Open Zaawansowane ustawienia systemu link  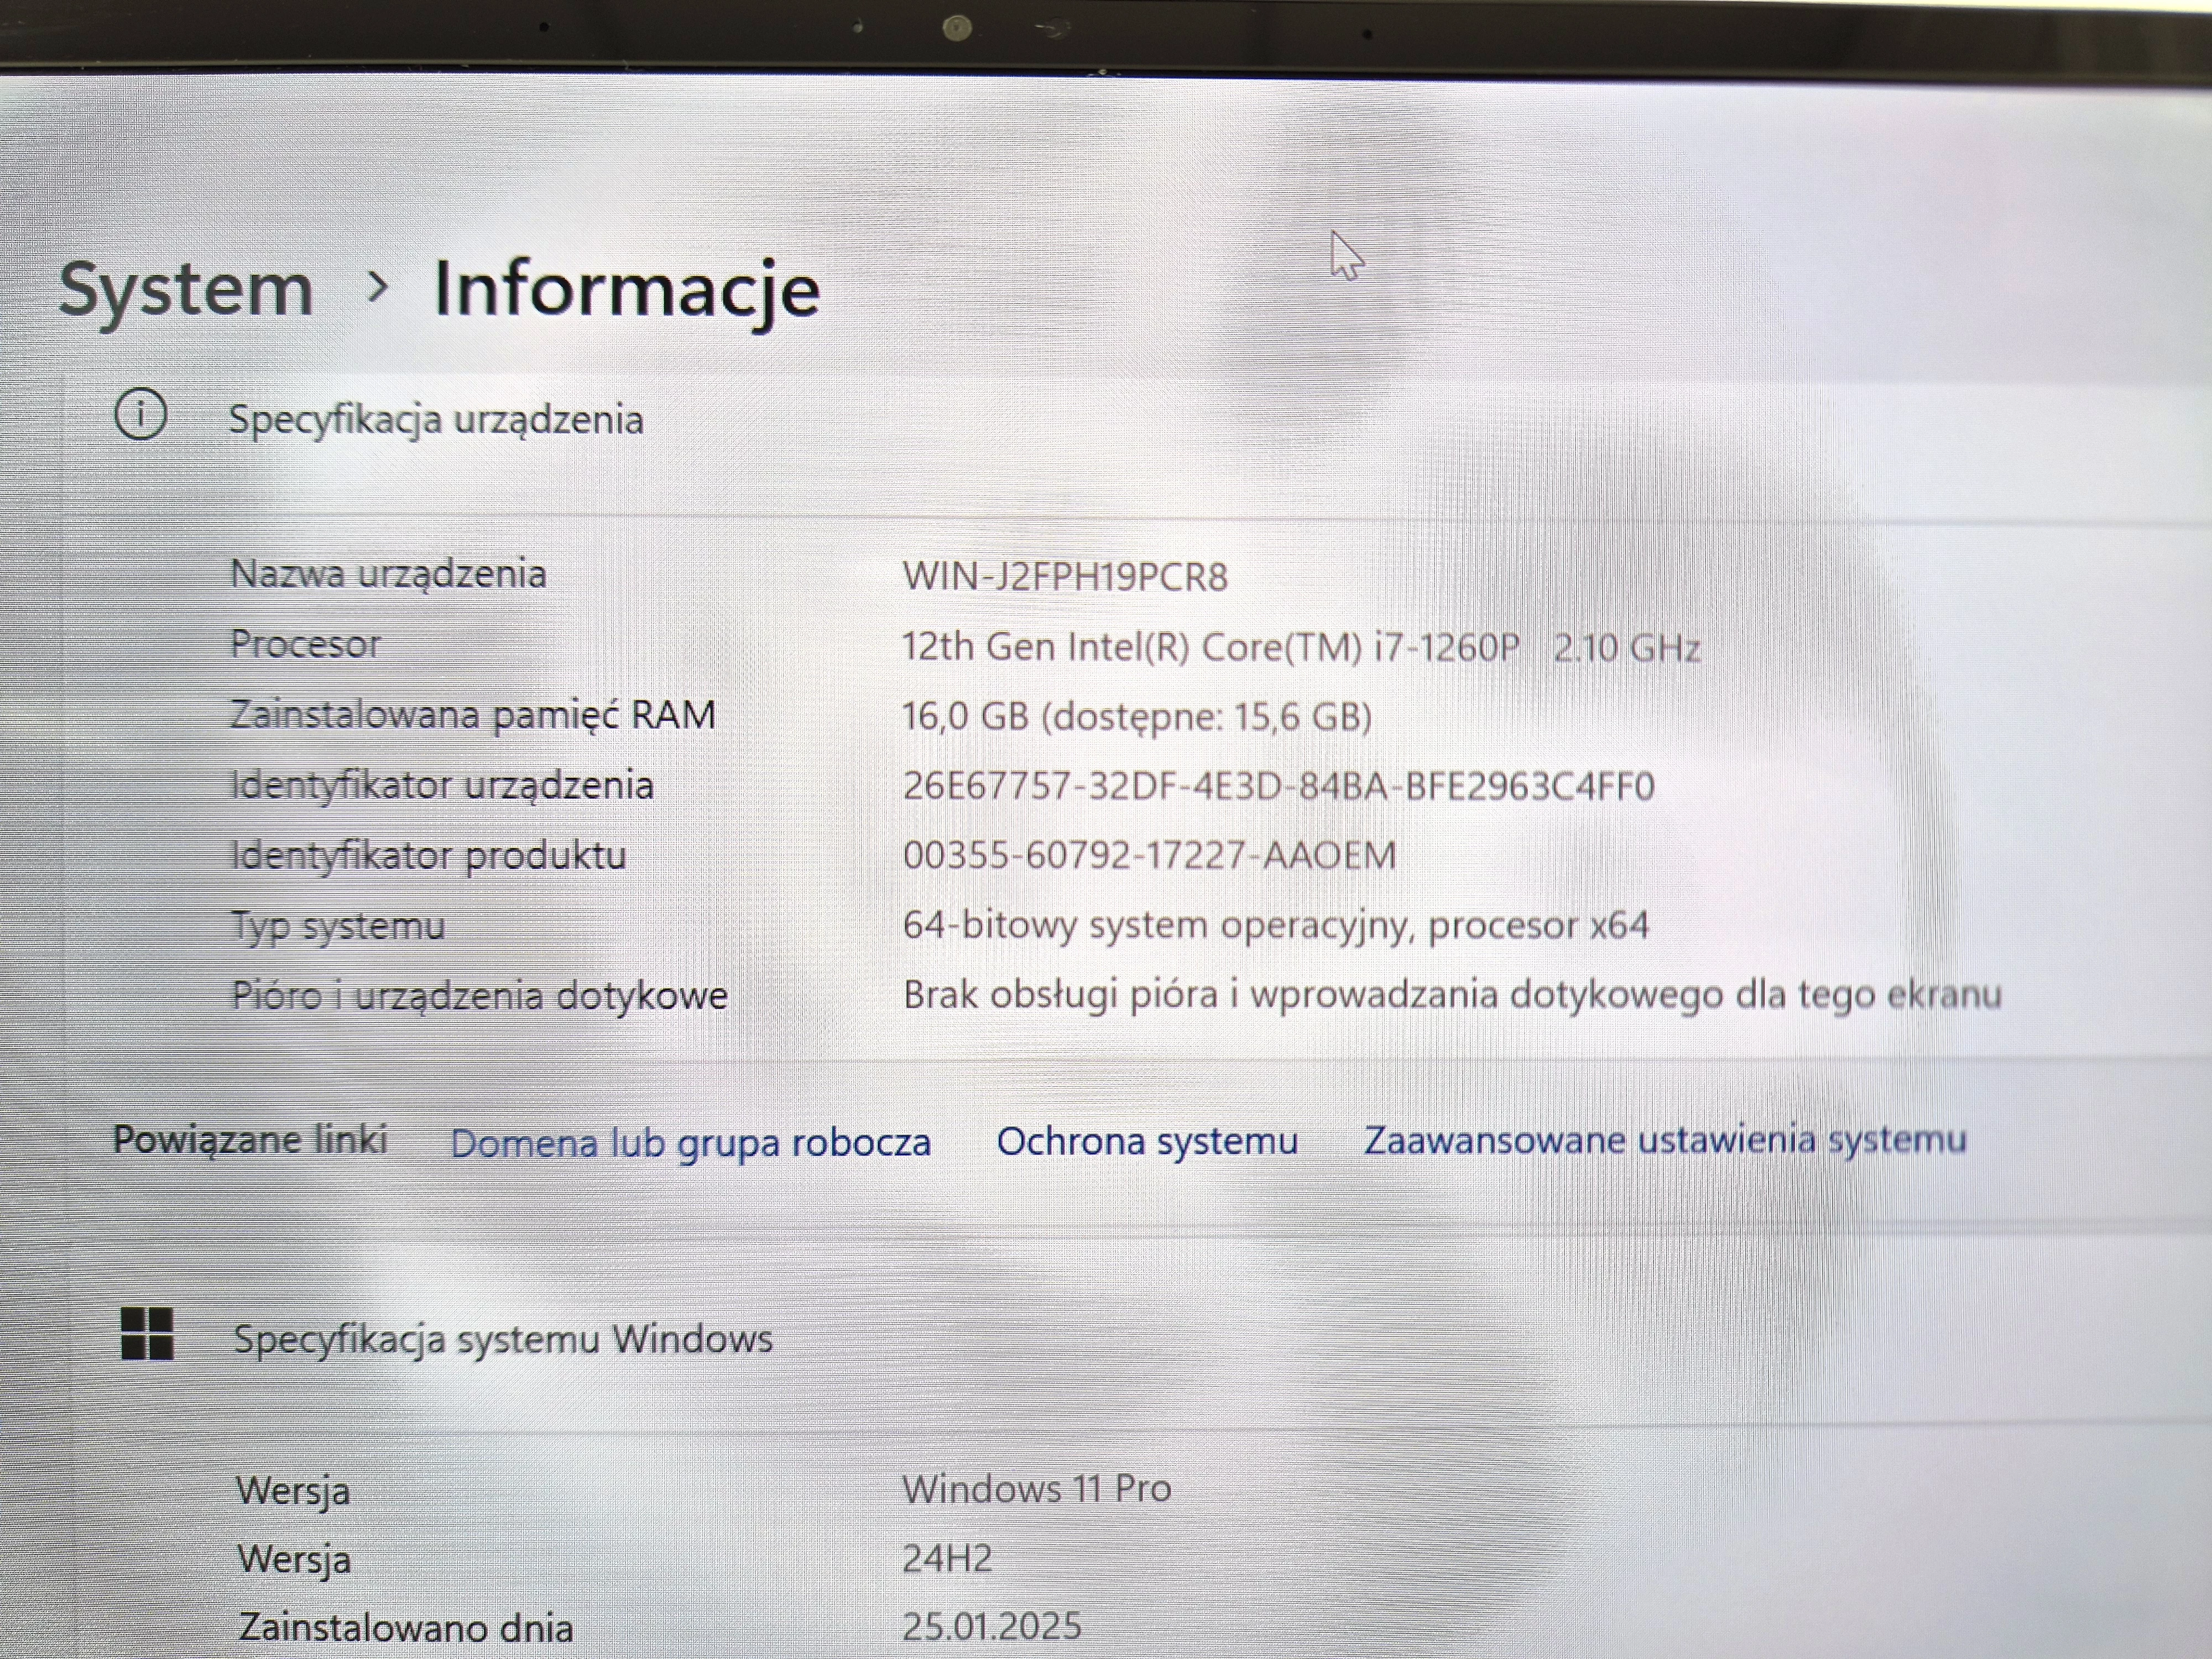tap(1665, 1140)
